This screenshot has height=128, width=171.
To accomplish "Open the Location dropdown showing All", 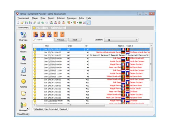I will click(x=121, y=40).
